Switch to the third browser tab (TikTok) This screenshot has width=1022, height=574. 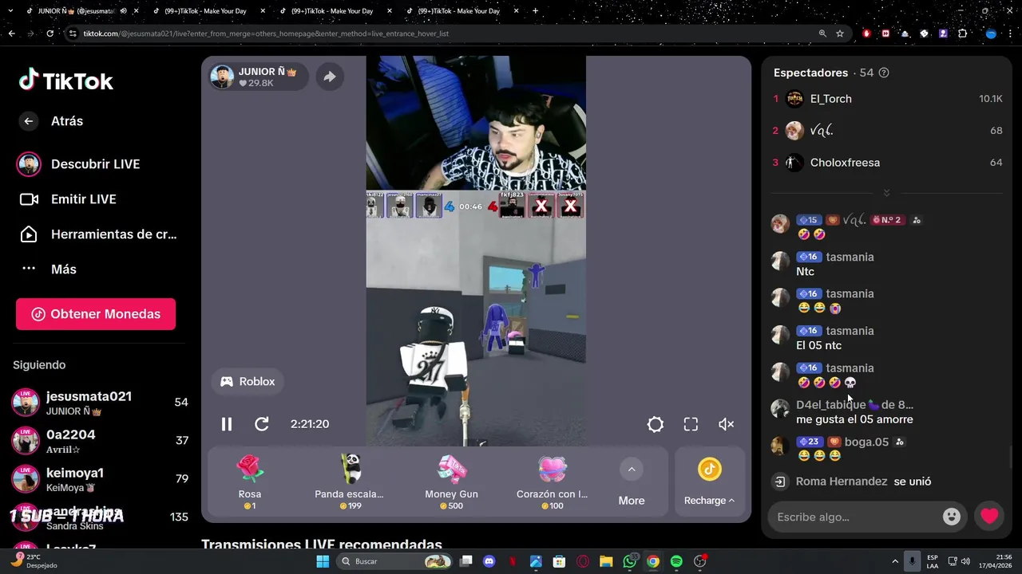tap(331, 11)
